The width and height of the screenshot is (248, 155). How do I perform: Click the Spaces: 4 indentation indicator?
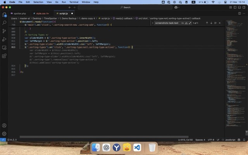[200, 139]
